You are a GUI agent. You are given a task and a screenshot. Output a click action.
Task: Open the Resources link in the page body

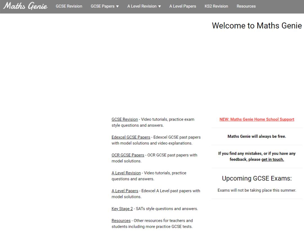click(121, 221)
